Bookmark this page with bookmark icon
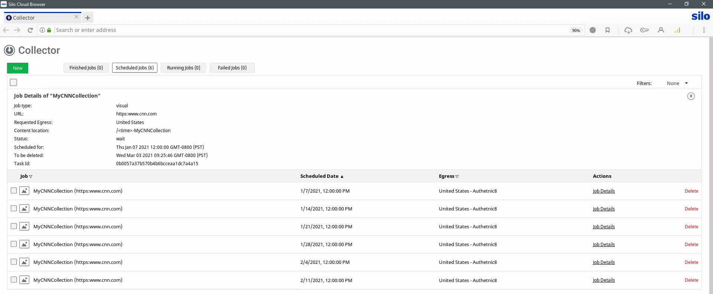This screenshot has width=713, height=294. 608,30
